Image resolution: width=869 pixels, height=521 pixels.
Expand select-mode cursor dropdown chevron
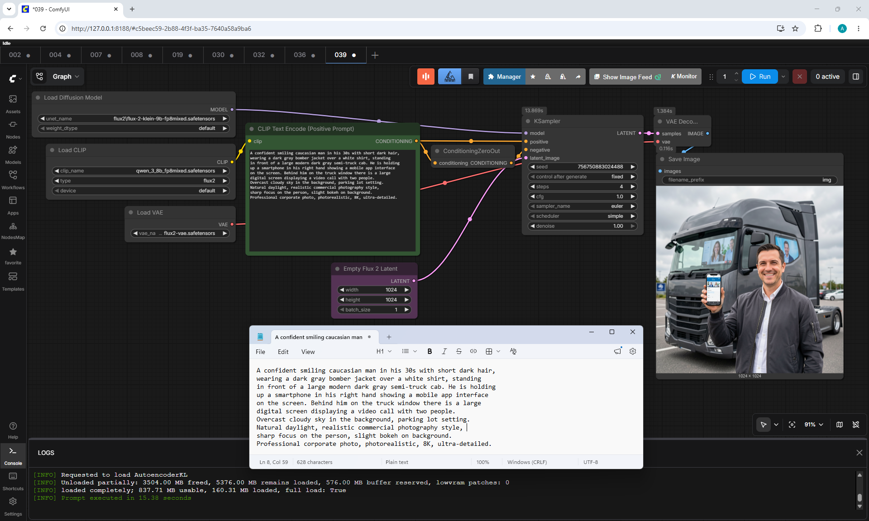pos(776,425)
